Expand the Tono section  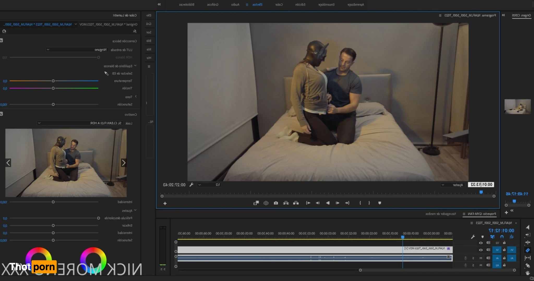click(x=136, y=97)
